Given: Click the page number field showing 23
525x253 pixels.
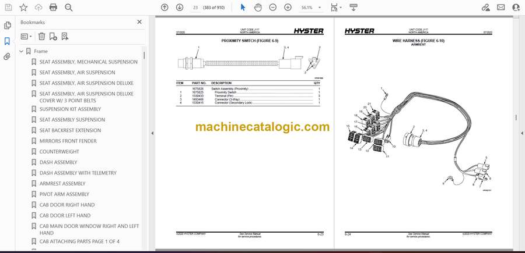Looking at the screenshot, I should (195, 8).
